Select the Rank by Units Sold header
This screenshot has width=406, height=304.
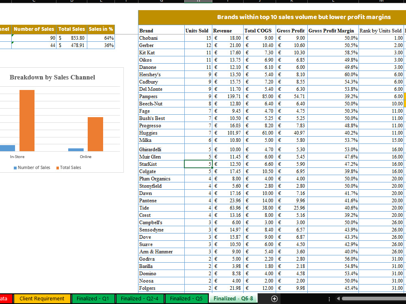381,30
